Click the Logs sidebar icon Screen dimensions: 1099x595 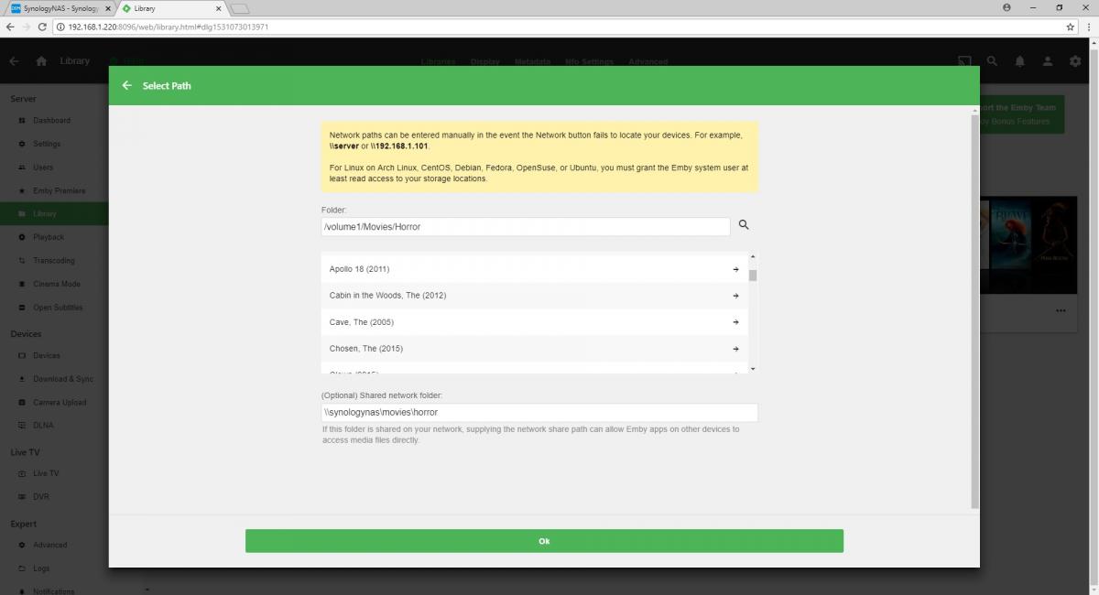point(23,568)
